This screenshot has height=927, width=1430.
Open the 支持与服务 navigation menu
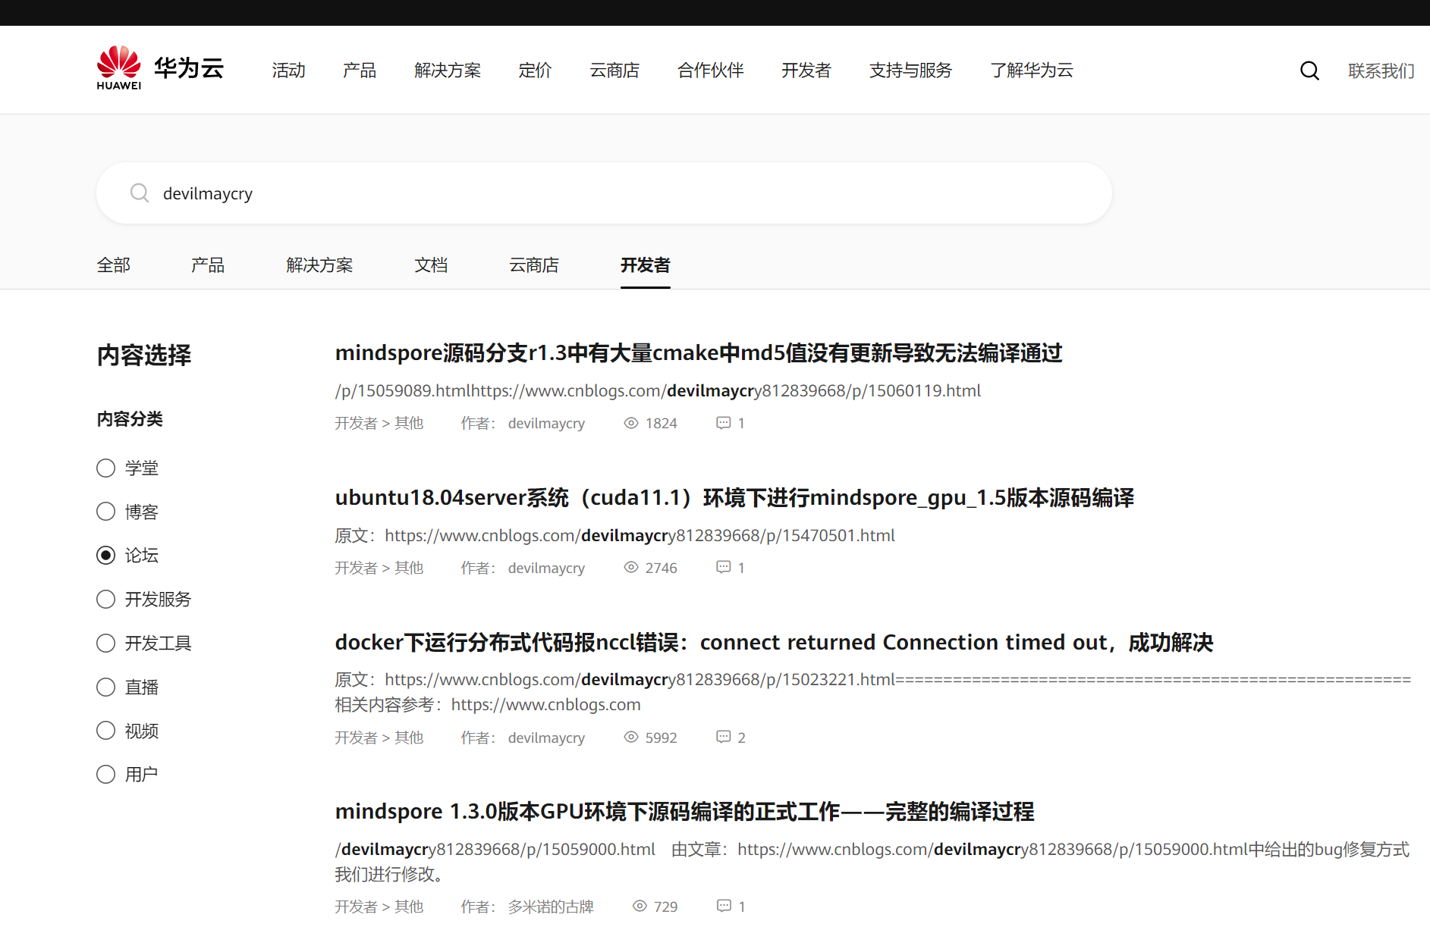pyautogui.click(x=910, y=70)
